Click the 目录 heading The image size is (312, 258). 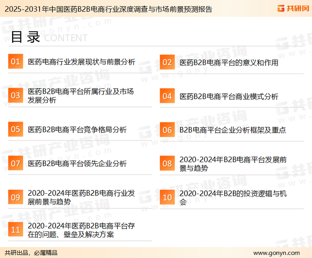pyautogui.click(x=25, y=37)
